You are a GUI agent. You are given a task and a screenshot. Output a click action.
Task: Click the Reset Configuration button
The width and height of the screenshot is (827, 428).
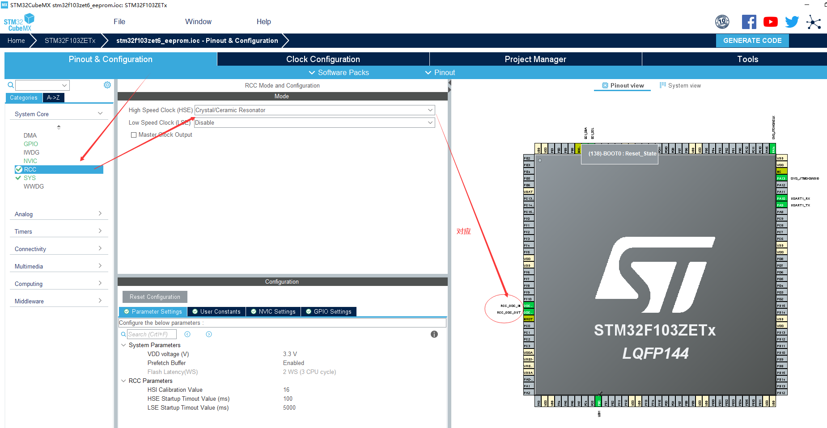[x=154, y=296]
